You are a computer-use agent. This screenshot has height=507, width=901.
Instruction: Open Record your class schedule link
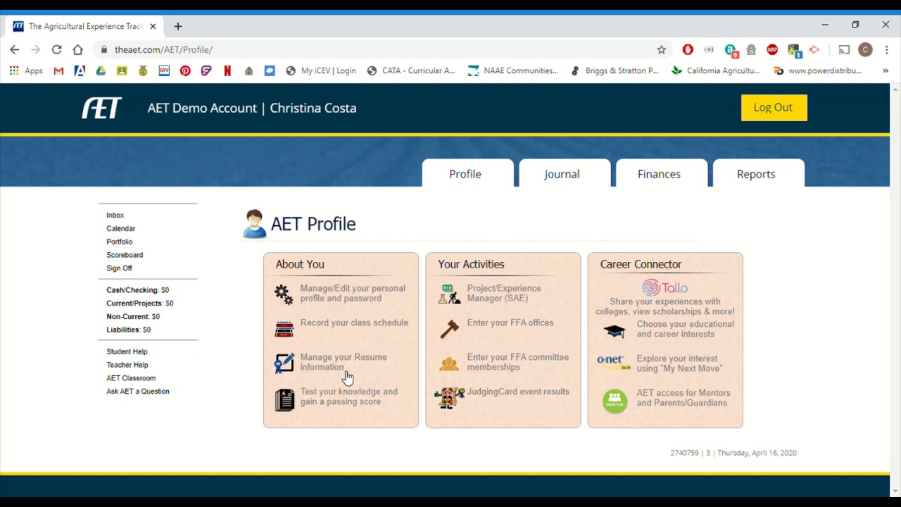[x=354, y=323]
